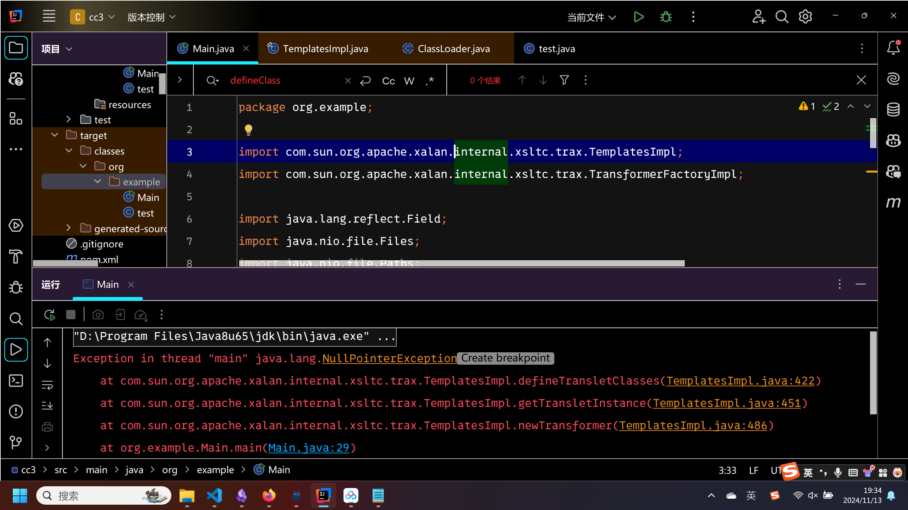Expand the test folder under src
Image resolution: width=908 pixels, height=510 pixels.
click(69, 119)
